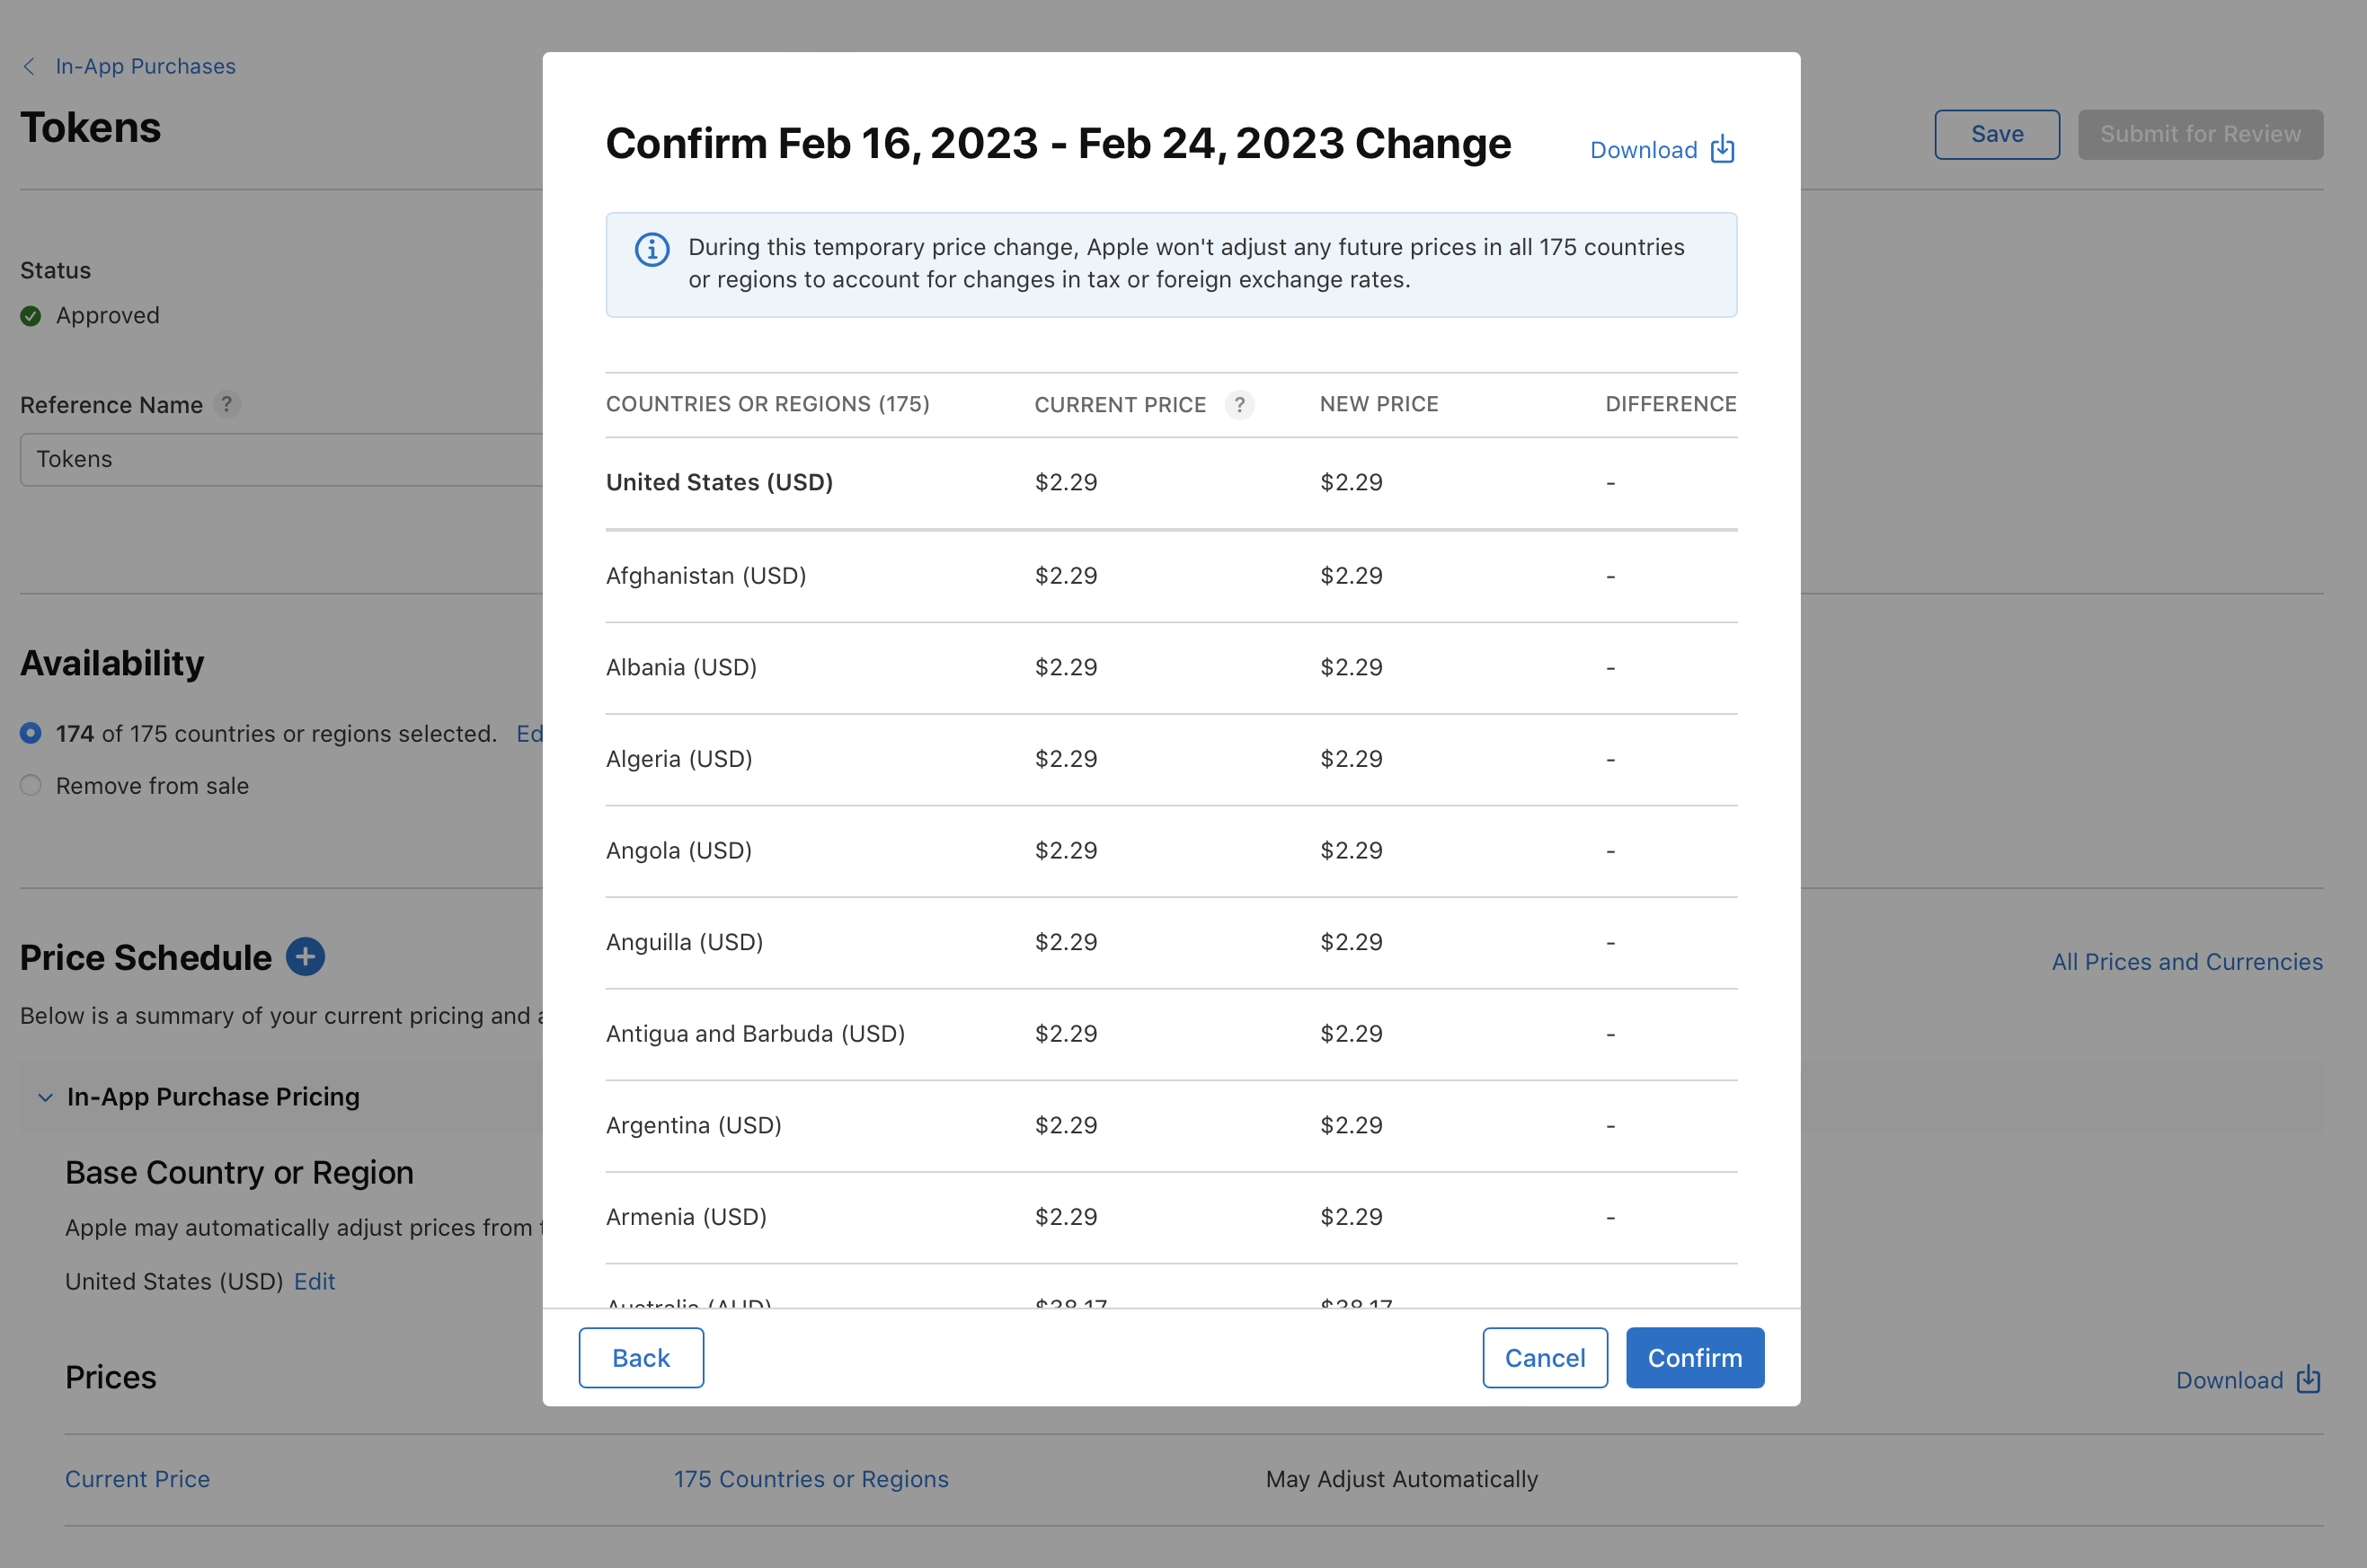Open the Current Price link
This screenshot has height=1568, width=2367.
click(137, 1479)
